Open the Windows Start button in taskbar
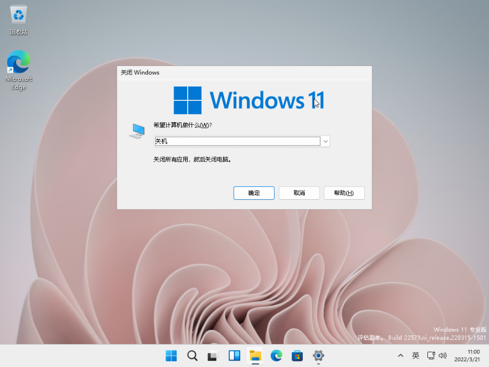 [x=171, y=355]
